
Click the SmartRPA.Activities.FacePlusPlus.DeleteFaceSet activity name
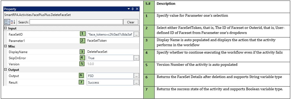point(37,15)
